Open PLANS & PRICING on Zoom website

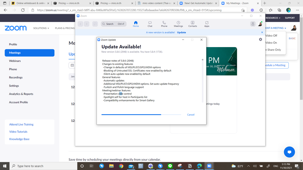[x=65, y=28]
